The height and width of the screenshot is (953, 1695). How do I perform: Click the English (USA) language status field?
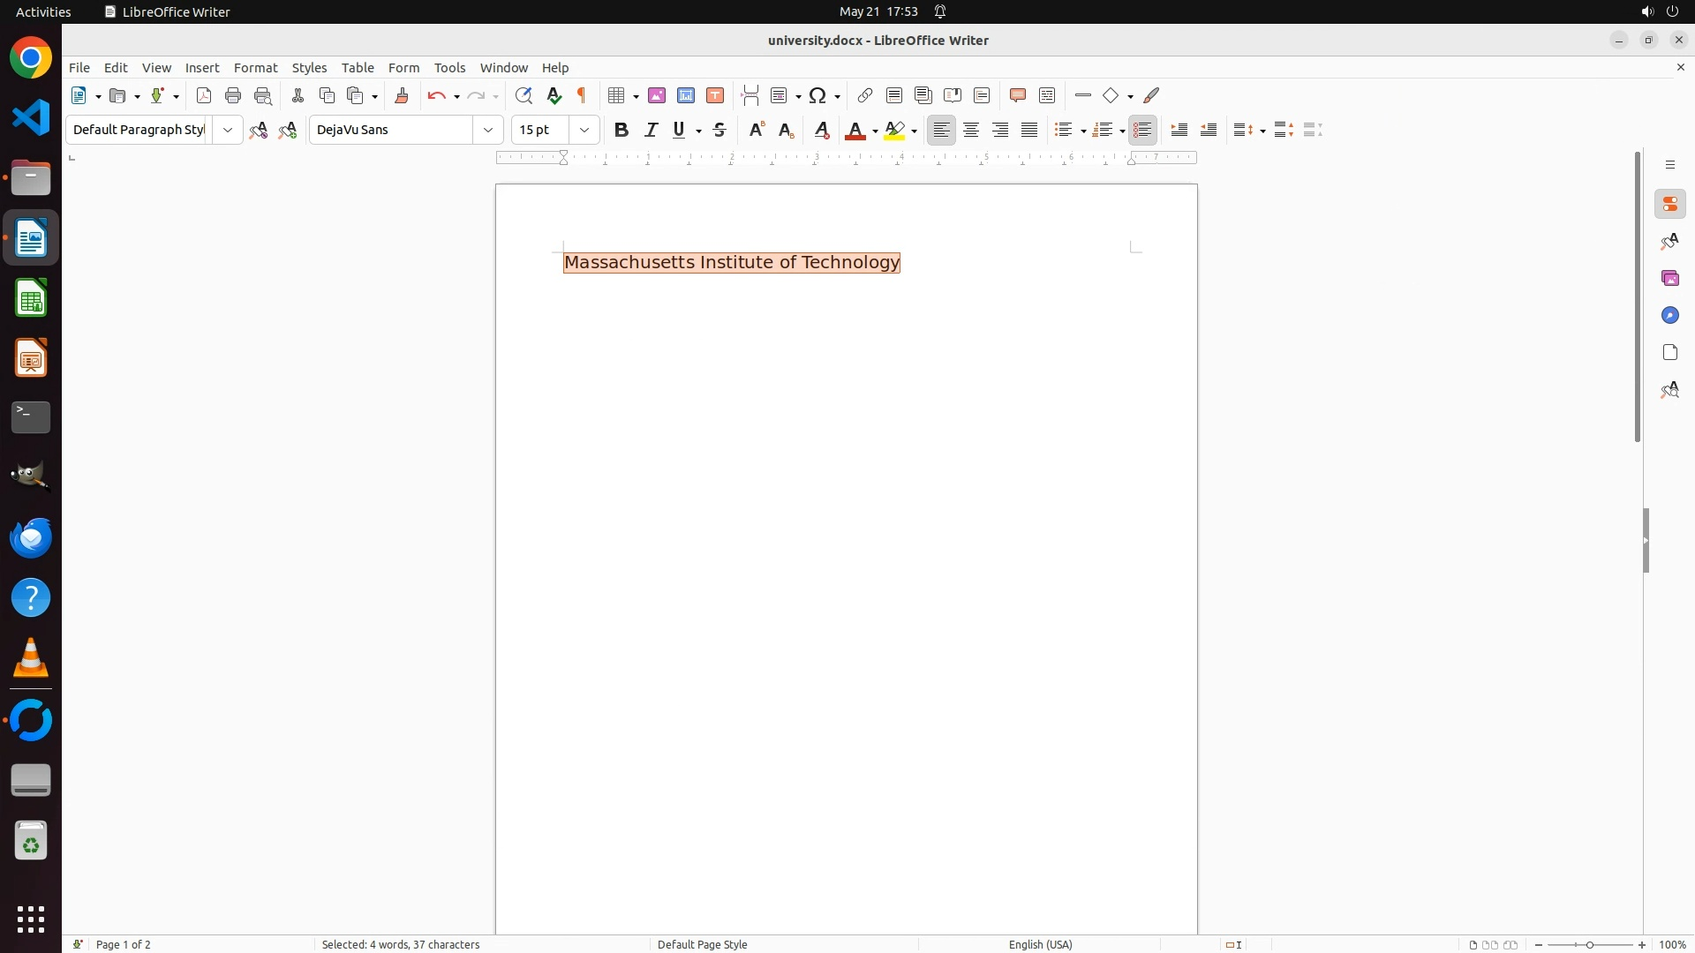[x=1040, y=944]
